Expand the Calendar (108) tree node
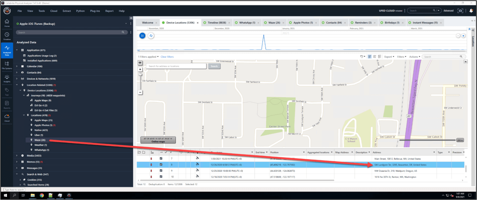The height and width of the screenshot is (200, 477). point(17,66)
